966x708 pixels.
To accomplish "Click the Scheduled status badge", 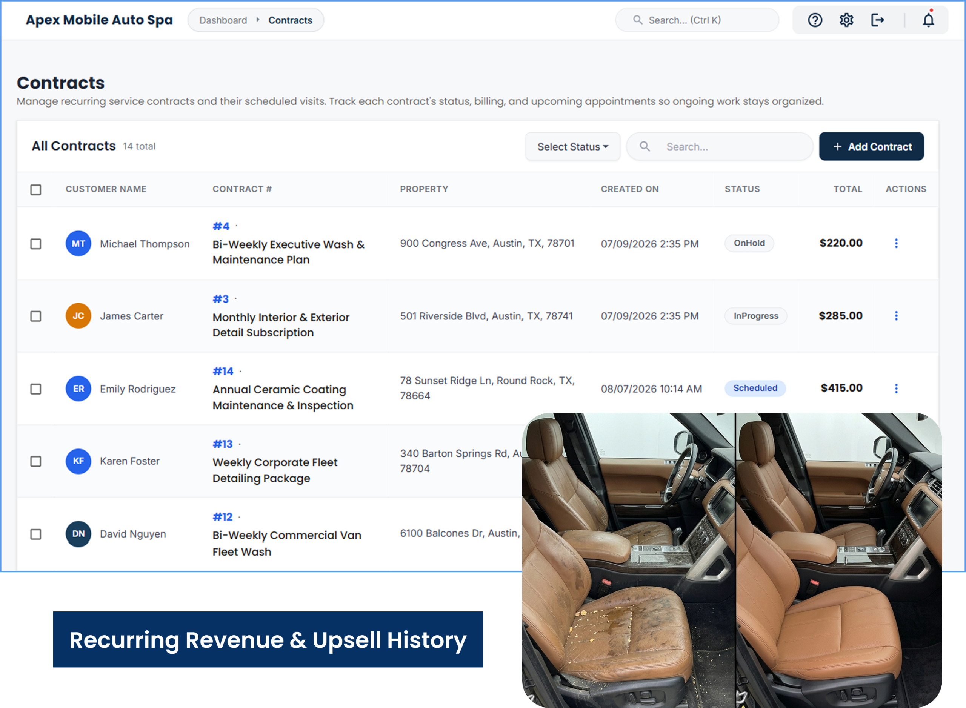I will click(x=755, y=388).
